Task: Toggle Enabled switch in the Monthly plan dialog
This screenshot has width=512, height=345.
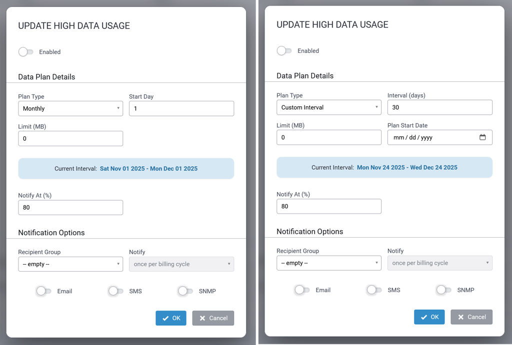Action: click(25, 52)
